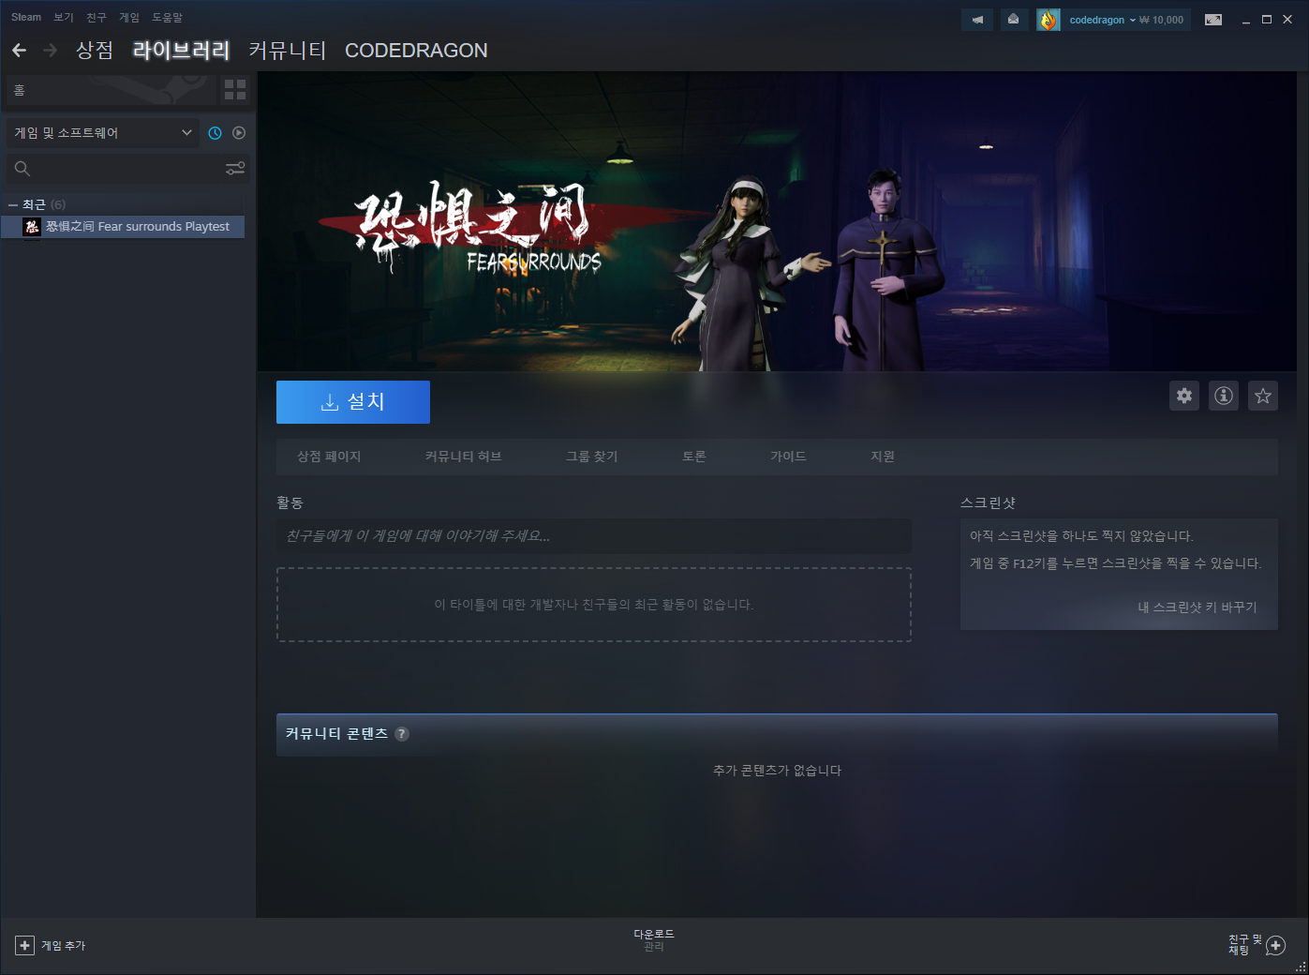The image size is (1309, 975).
Task: Go to the 상점 tab
Action: click(x=95, y=51)
